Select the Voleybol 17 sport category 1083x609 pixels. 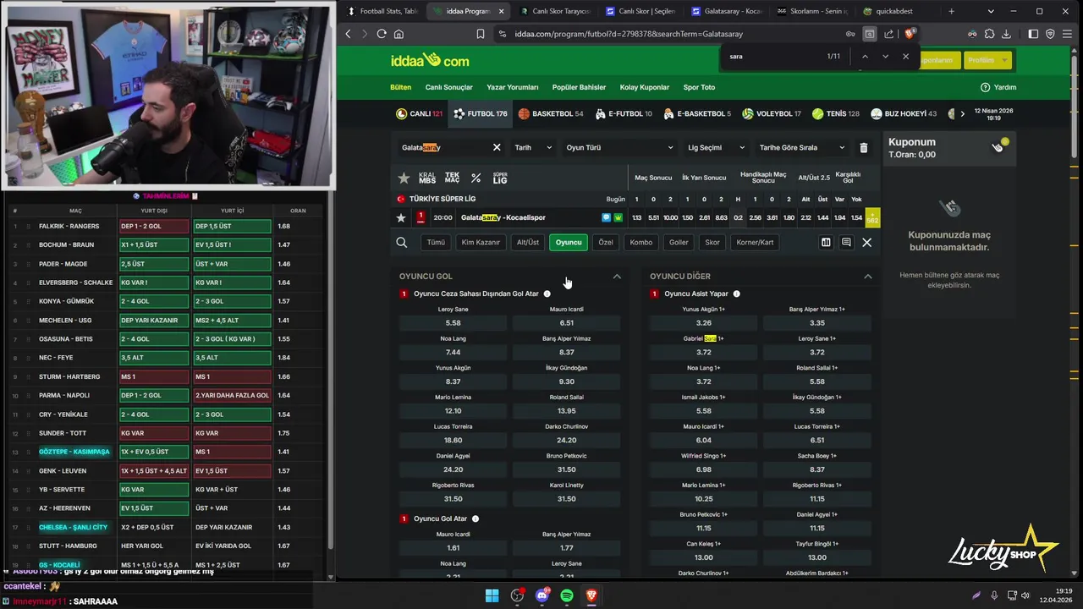[771, 113]
